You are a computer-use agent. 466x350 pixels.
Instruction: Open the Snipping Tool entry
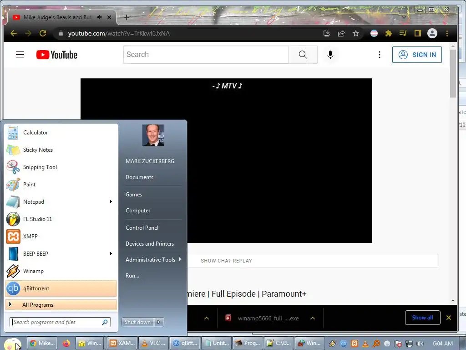61,167
